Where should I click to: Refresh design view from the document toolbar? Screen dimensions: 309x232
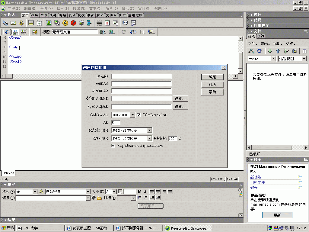[123, 32]
